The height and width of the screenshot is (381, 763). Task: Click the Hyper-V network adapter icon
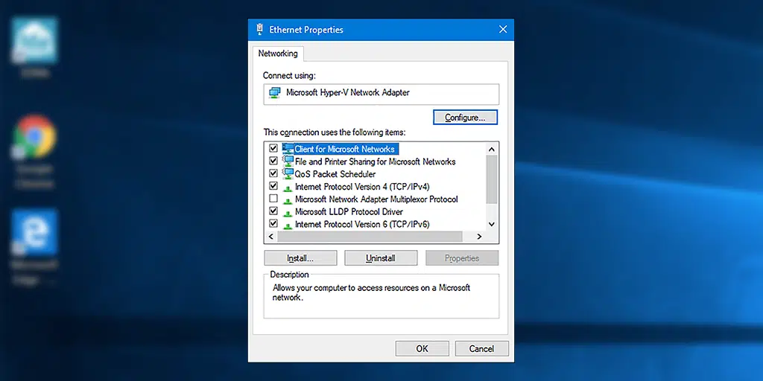(x=275, y=93)
